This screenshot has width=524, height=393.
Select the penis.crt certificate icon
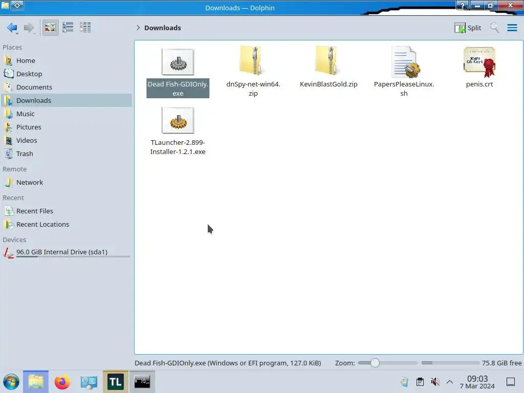tap(479, 62)
